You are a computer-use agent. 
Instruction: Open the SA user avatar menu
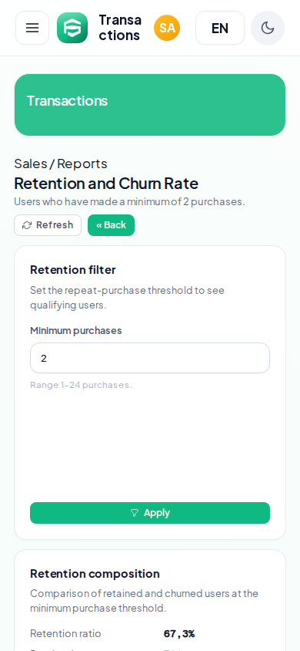pos(167,28)
